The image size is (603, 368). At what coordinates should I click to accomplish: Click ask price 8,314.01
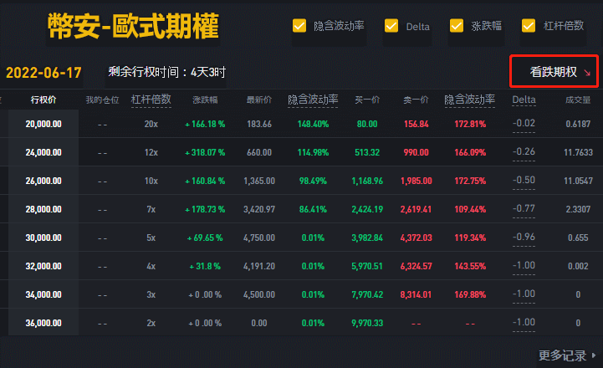(x=416, y=295)
